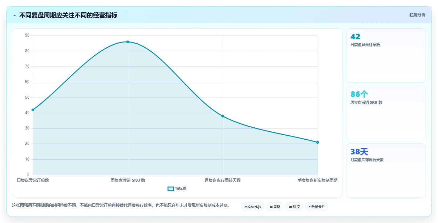Click the y-axis value 50
438x223 pixels.
[27, 98]
